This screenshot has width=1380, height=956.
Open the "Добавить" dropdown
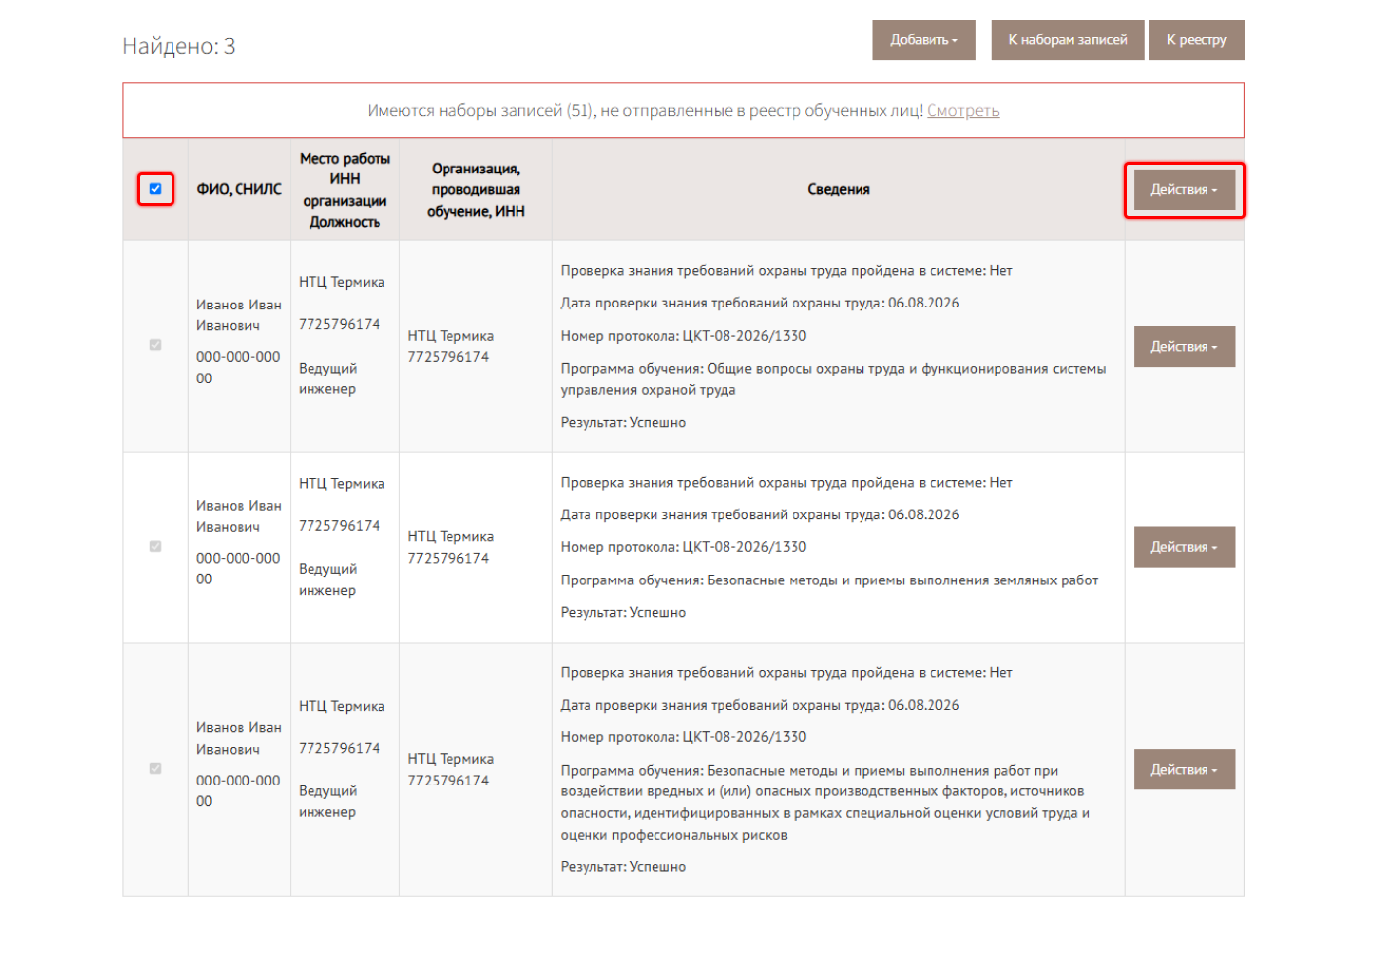924,40
